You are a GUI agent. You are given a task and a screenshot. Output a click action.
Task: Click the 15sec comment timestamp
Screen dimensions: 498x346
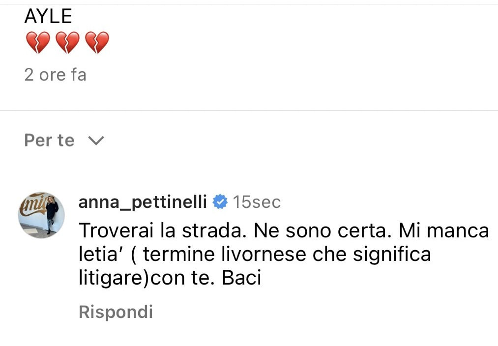257,202
